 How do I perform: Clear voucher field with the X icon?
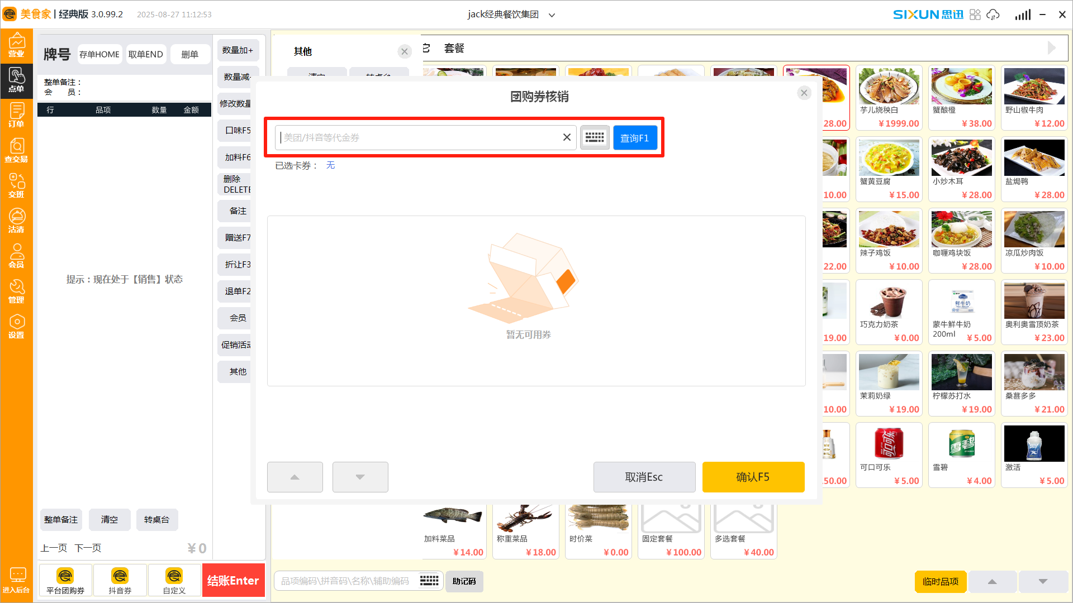(x=567, y=137)
